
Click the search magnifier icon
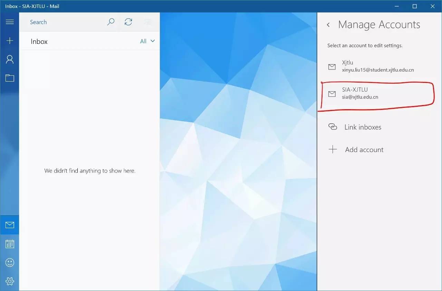pyautogui.click(x=110, y=22)
